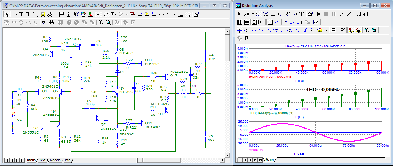393x166 pixels.
Task: Toggle horizontal grid lines in plot
Action: (247, 22)
